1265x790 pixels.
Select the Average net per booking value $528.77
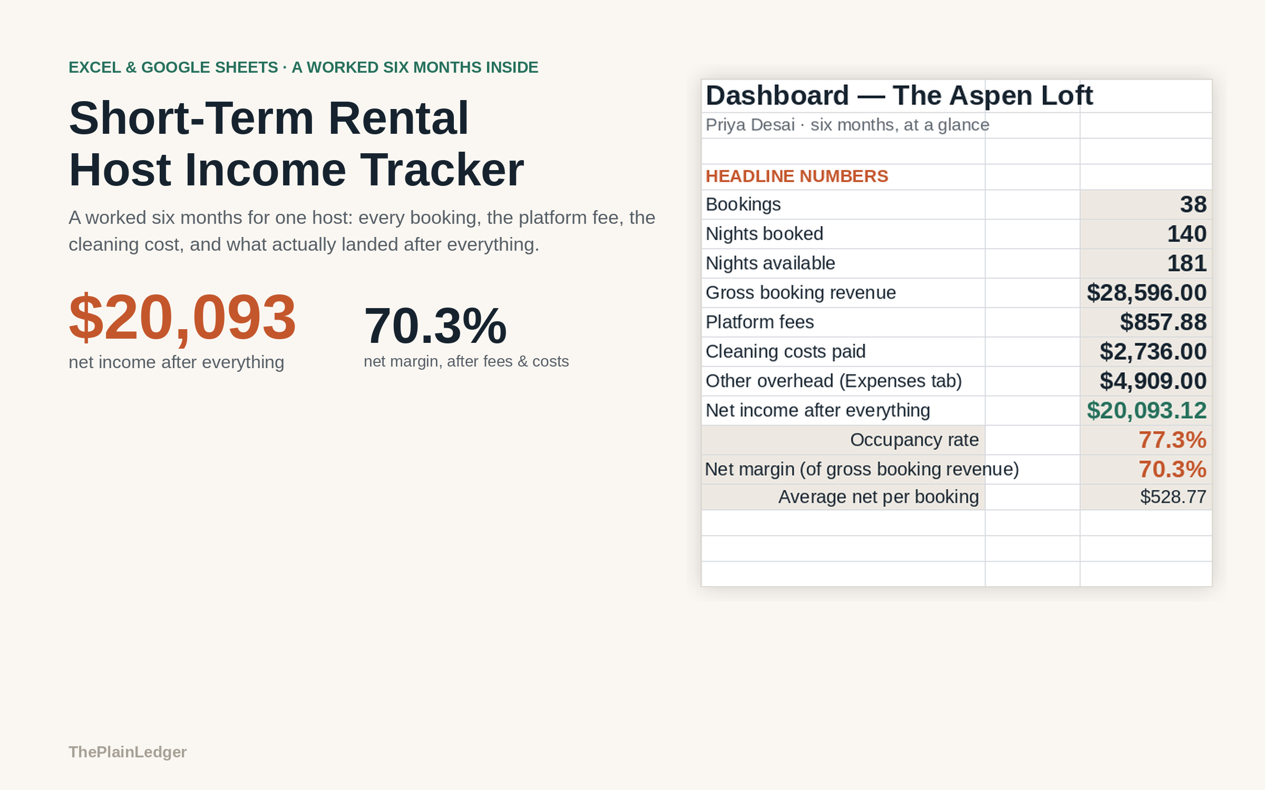(1146, 497)
